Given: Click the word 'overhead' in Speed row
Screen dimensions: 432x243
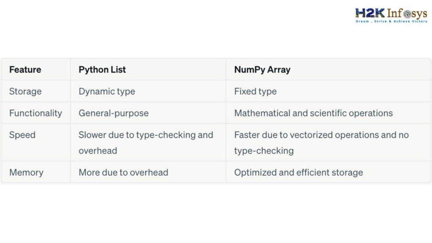Looking at the screenshot, I should [98, 151].
